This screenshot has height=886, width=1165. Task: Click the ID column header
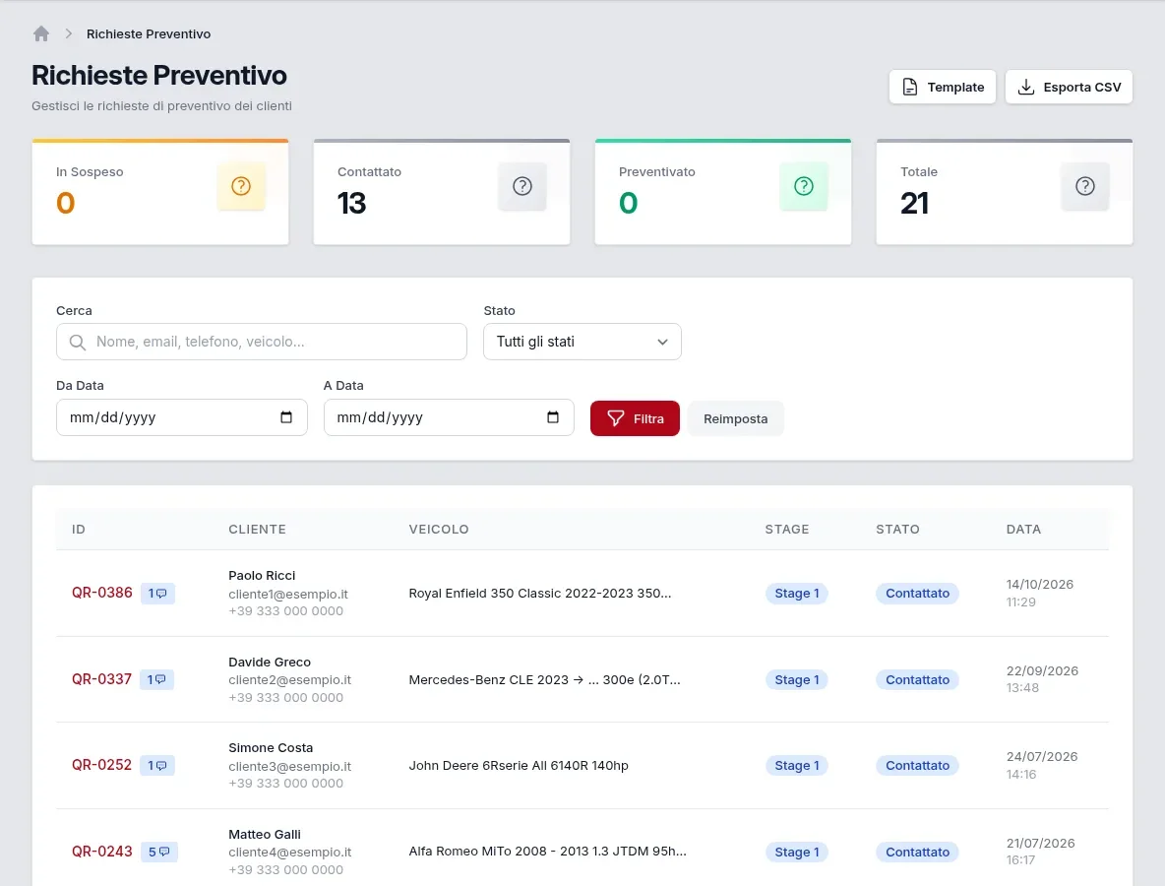pyautogui.click(x=79, y=530)
